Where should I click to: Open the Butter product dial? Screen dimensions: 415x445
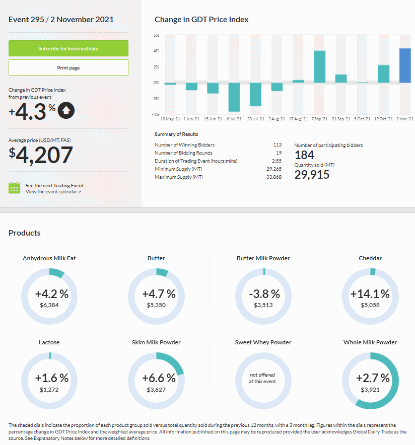156,296
